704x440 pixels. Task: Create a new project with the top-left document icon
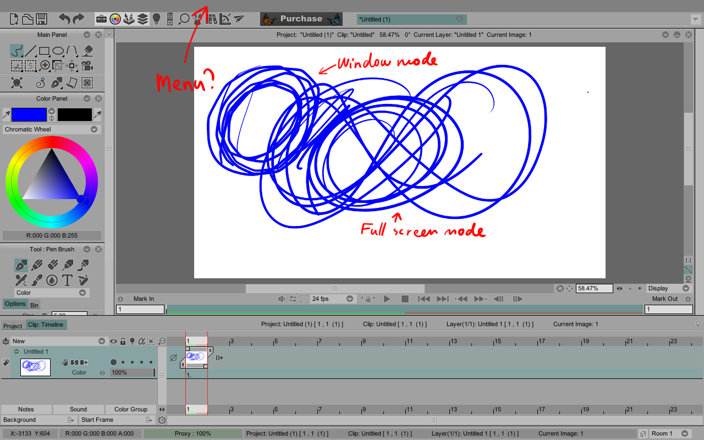coord(15,19)
